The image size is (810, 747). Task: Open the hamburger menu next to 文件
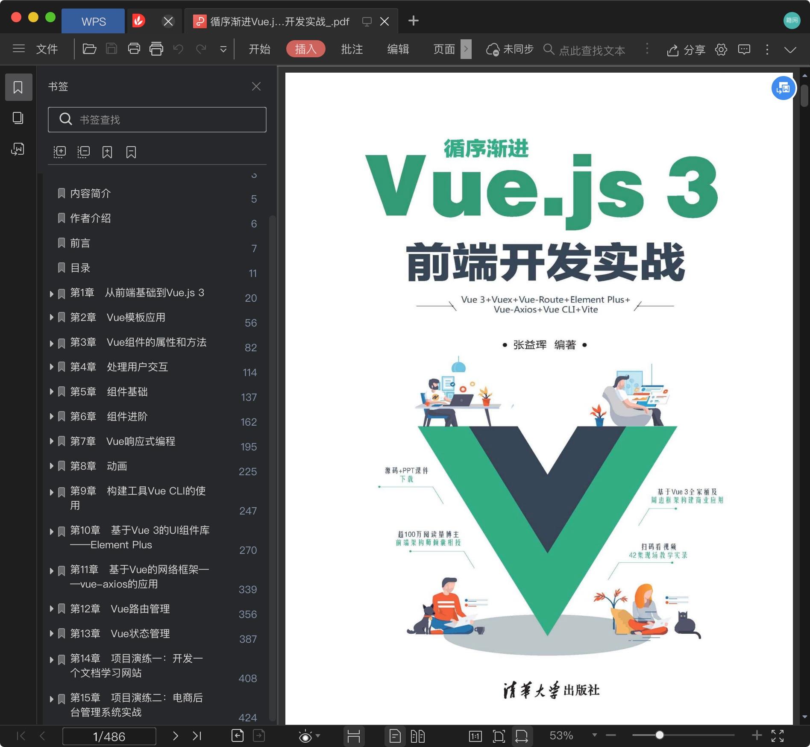[19, 49]
